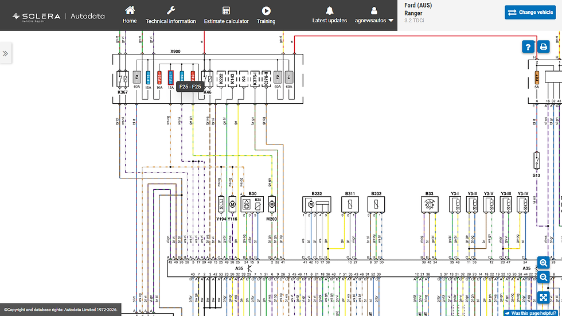Select relay box K143
The height and width of the screenshot is (316, 562).
[x=232, y=79]
